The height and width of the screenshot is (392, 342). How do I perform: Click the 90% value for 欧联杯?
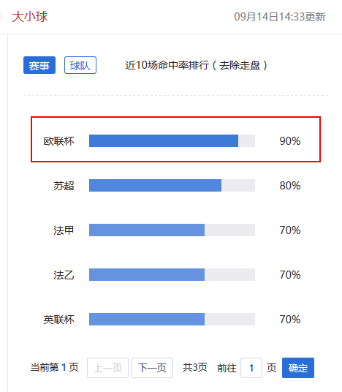290,141
